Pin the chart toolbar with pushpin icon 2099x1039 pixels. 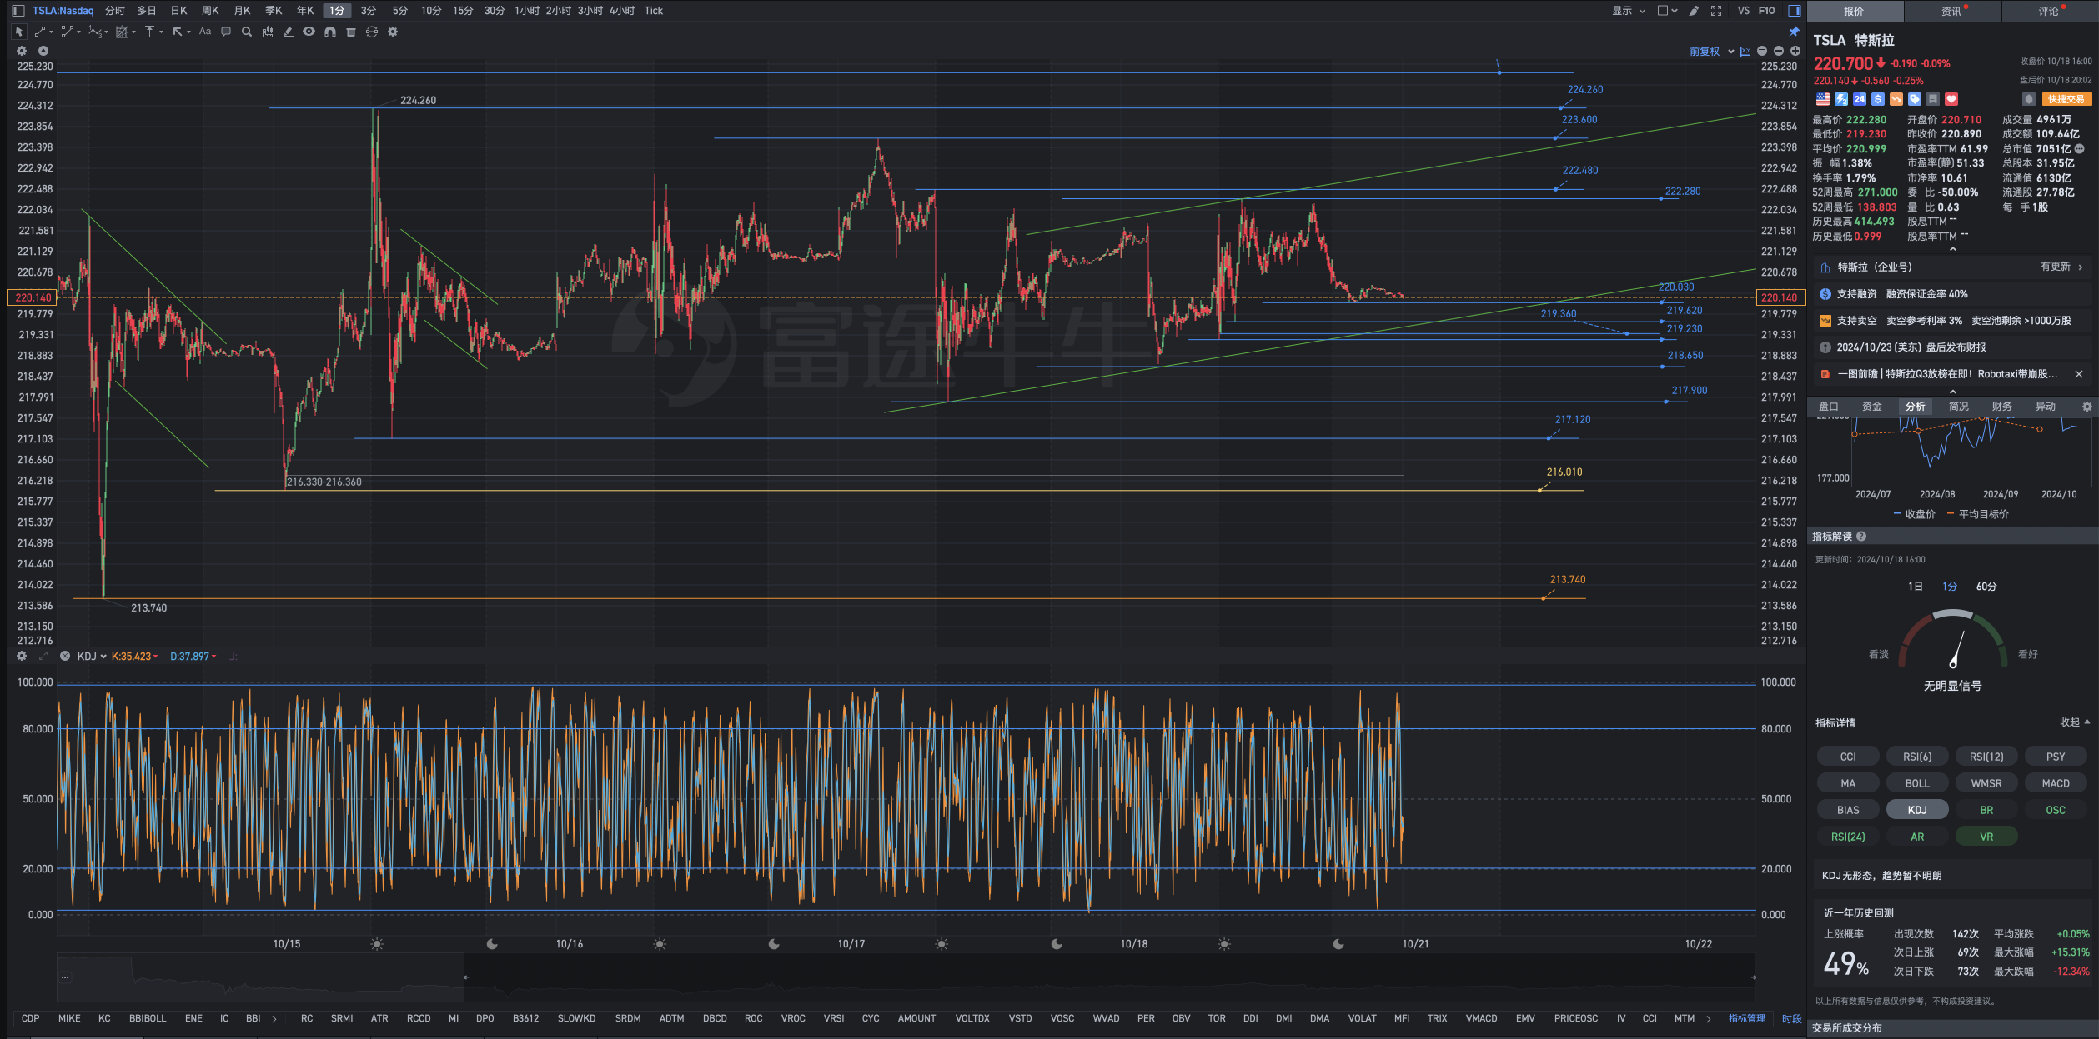[x=1795, y=32]
